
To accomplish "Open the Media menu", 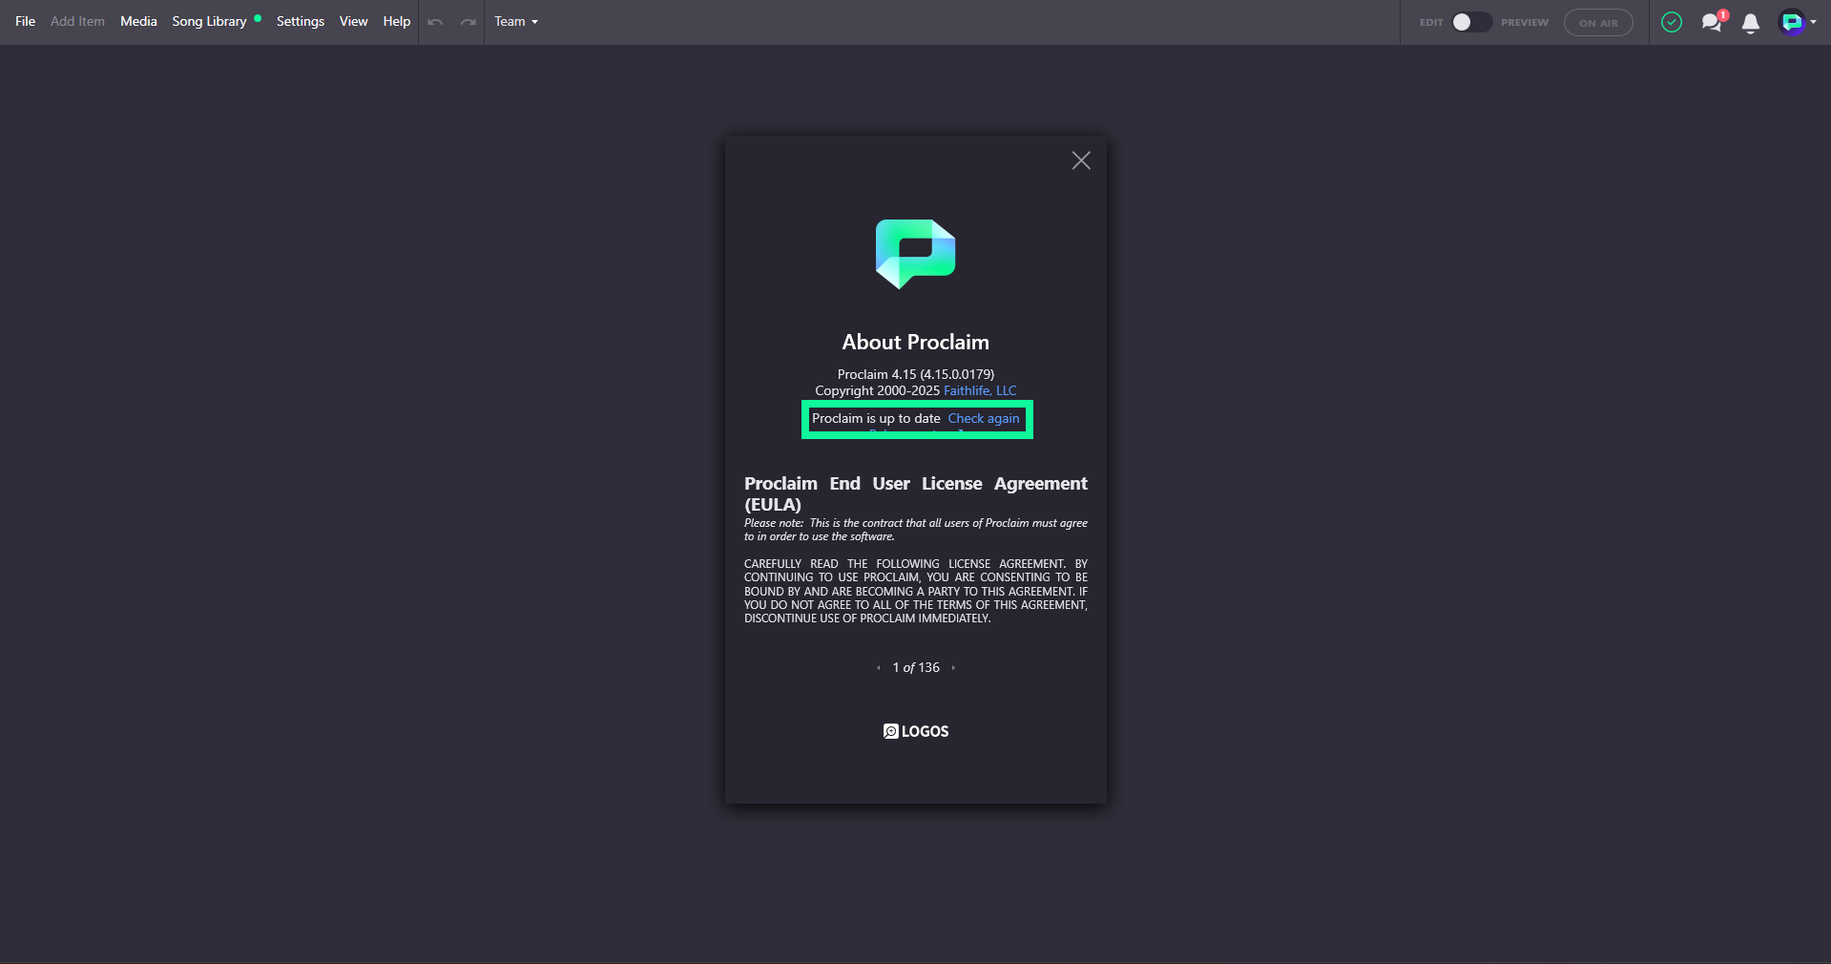I will (x=138, y=21).
